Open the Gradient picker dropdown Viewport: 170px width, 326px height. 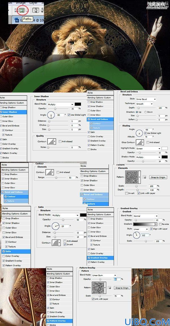156,224
